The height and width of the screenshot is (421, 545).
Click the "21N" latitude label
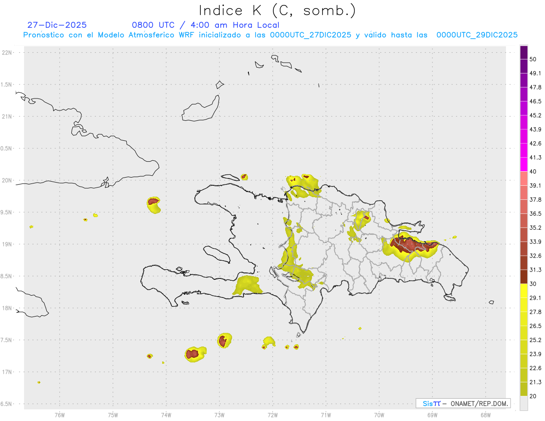(8, 116)
